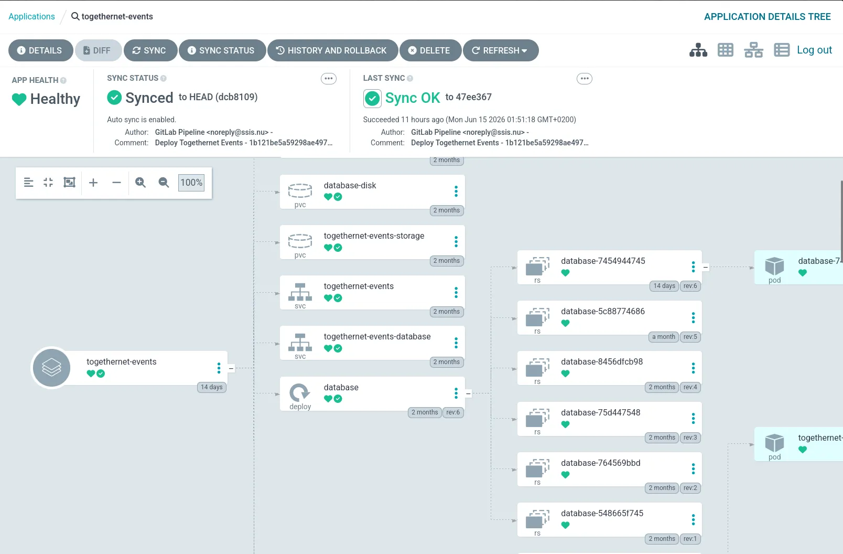Click the database deploy icon
Image resolution: width=843 pixels, height=554 pixels.
coord(300,392)
